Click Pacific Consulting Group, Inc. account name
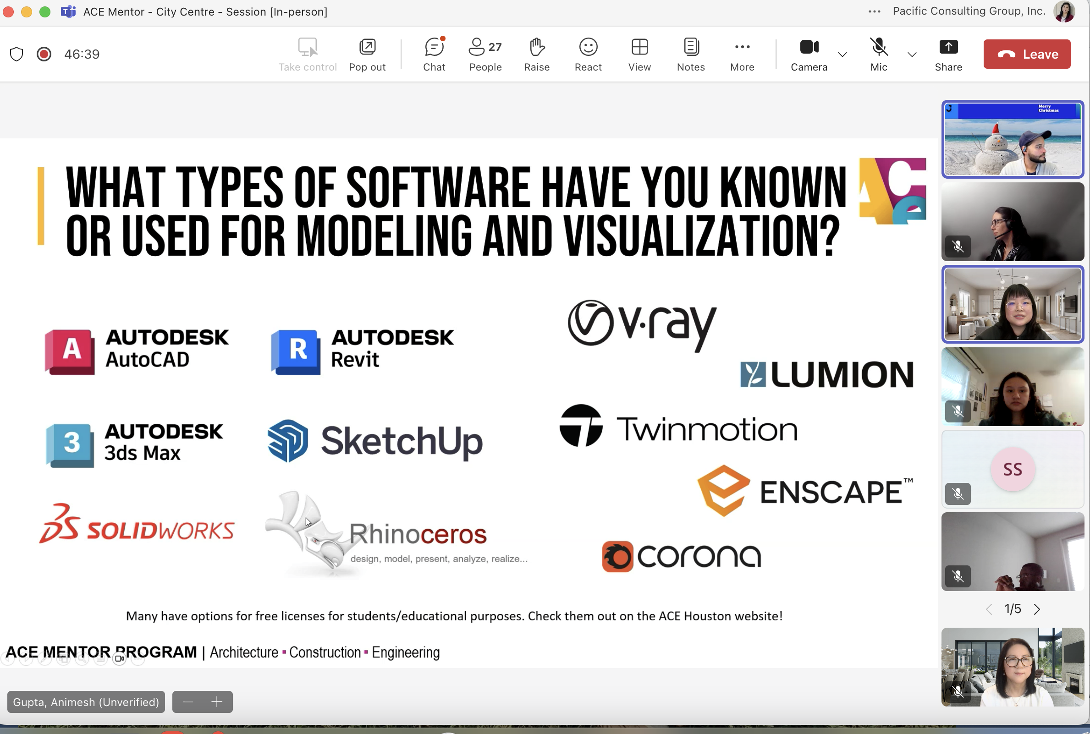1090x734 pixels. click(969, 11)
